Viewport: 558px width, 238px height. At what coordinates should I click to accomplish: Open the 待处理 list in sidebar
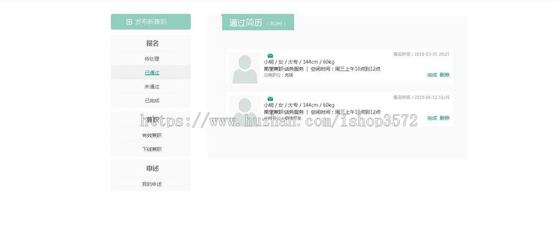(x=152, y=59)
